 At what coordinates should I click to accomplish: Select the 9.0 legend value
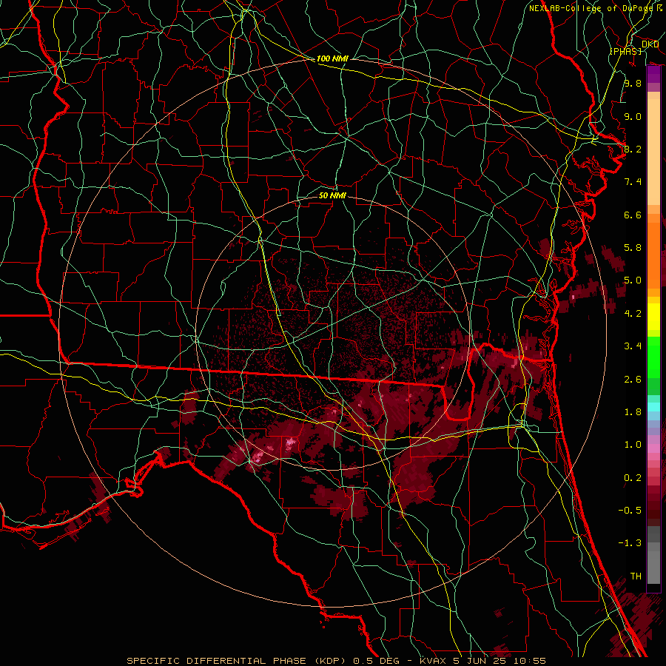pyautogui.click(x=633, y=116)
